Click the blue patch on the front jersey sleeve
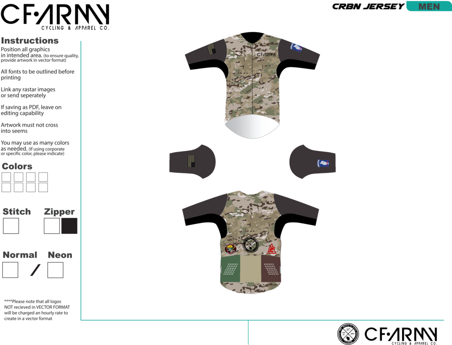Screen dimensions: 452x345 tap(296, 48)
